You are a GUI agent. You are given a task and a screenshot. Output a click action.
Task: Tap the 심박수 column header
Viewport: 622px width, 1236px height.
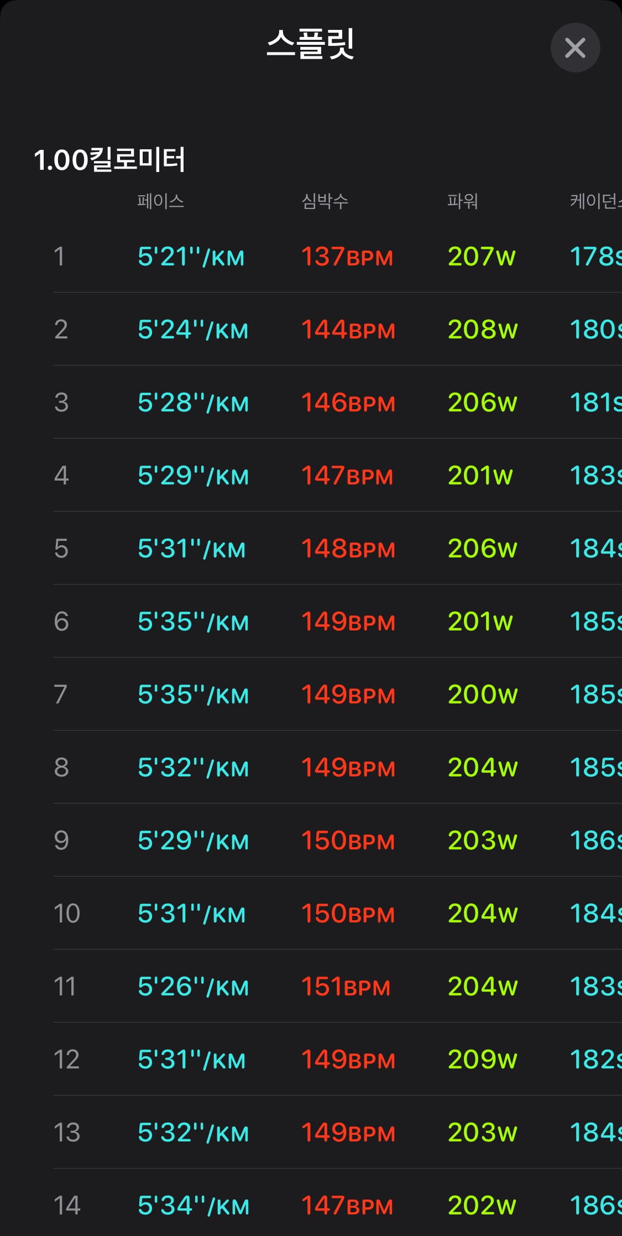[x=325, y=201]
